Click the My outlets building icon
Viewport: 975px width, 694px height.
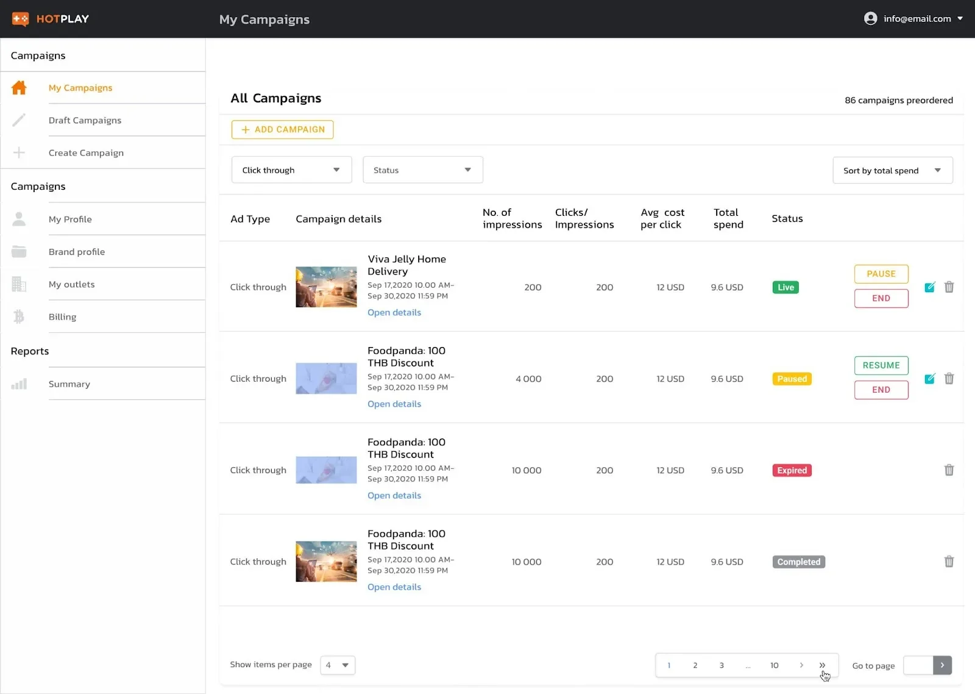tap(19, 284)
